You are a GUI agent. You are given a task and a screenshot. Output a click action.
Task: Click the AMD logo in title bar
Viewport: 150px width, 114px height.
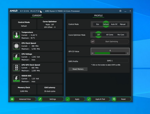point(13,11)
